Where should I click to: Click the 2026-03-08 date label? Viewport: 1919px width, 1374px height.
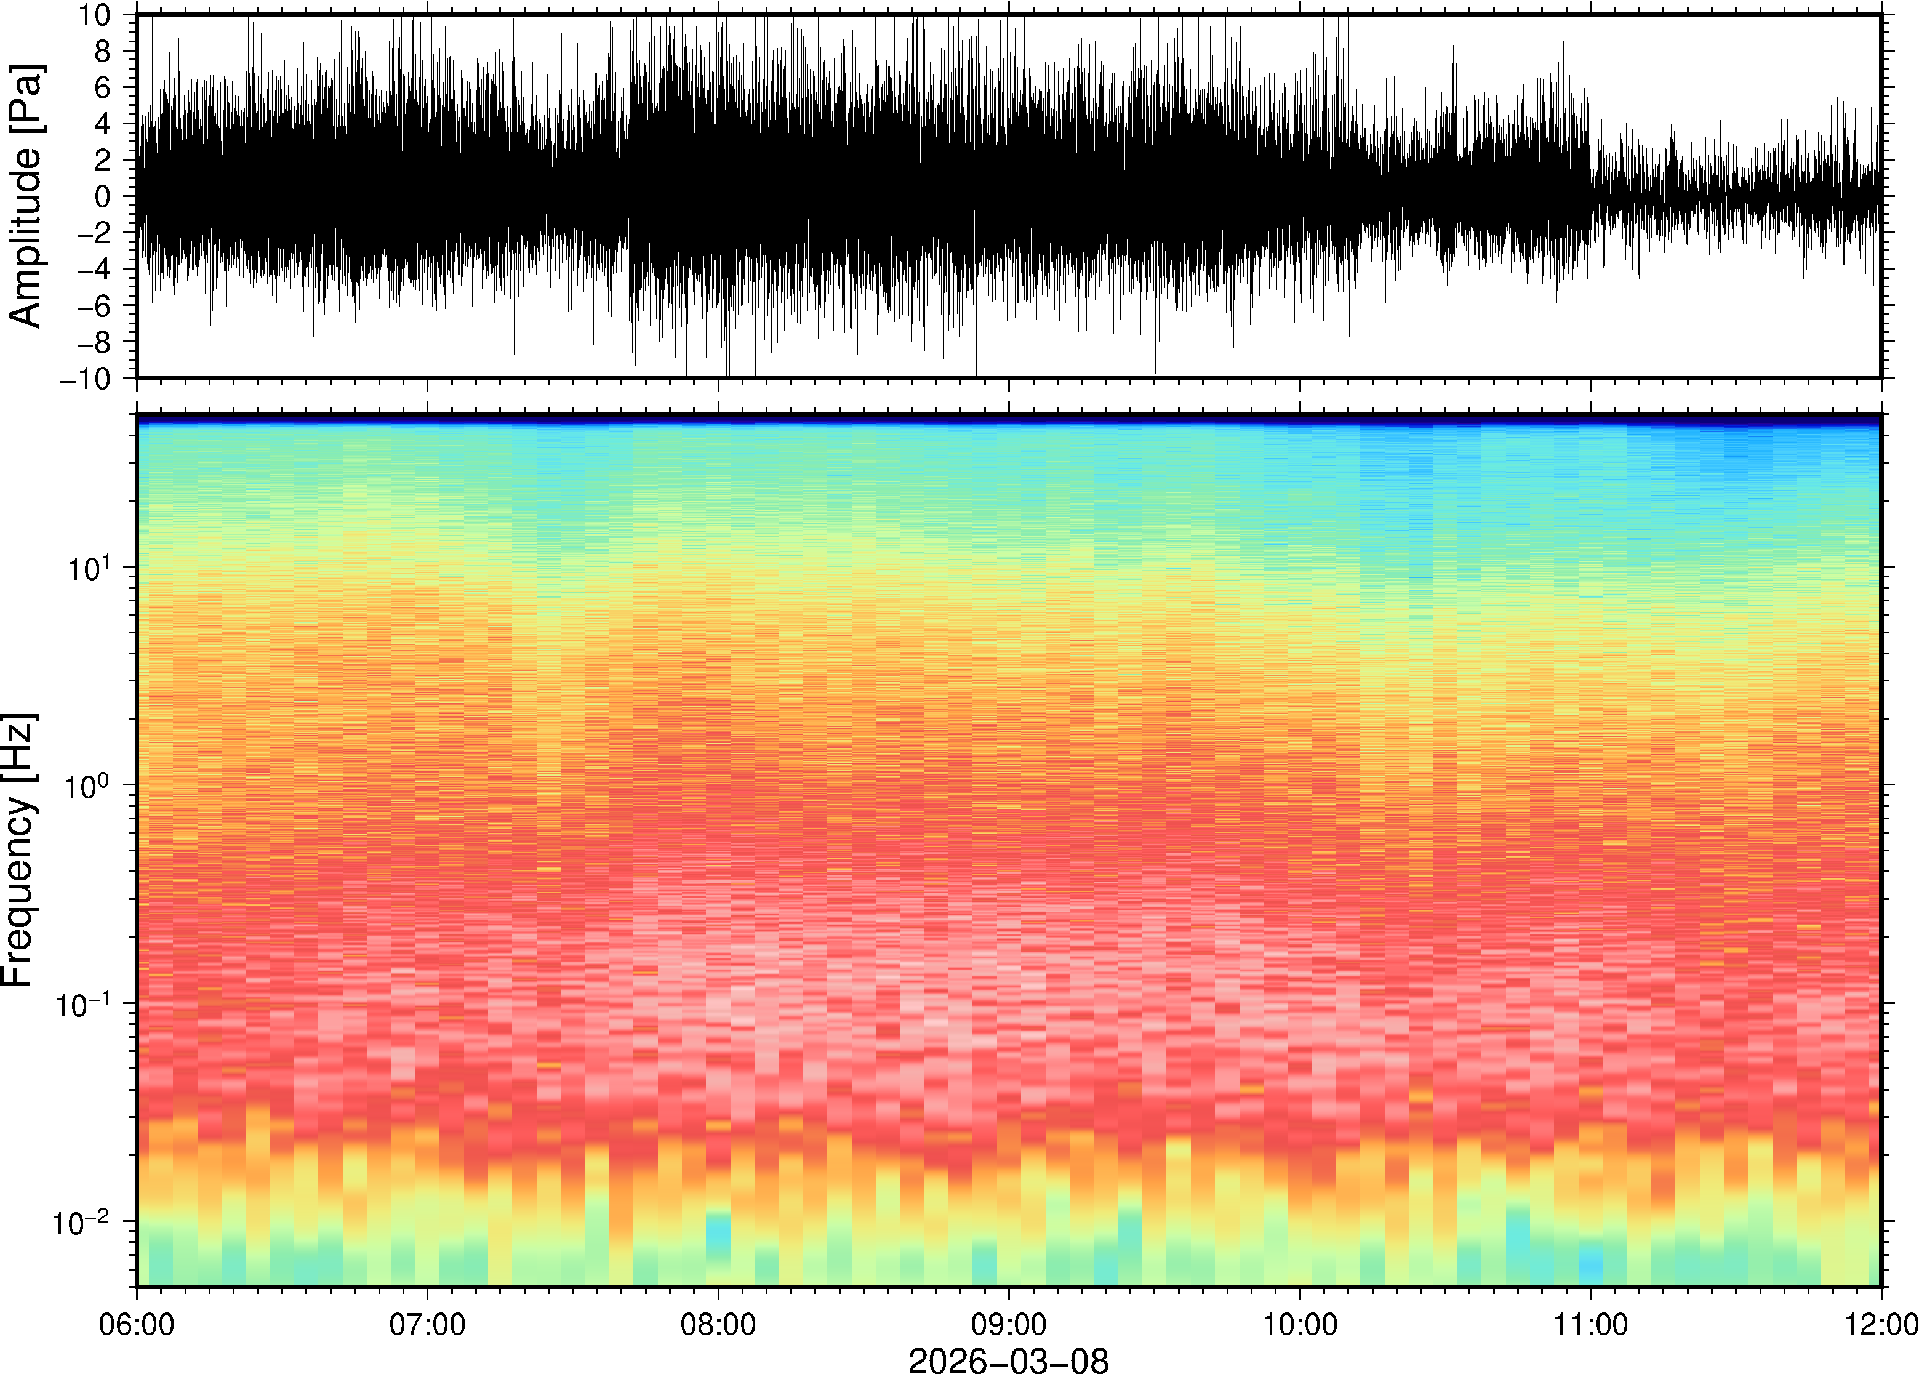1008,1360
